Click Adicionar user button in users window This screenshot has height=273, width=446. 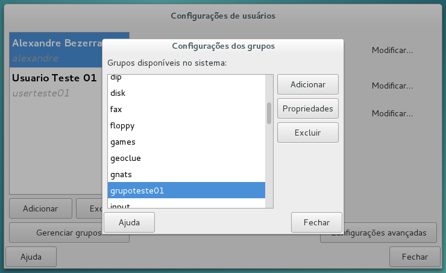coord(40,209)
